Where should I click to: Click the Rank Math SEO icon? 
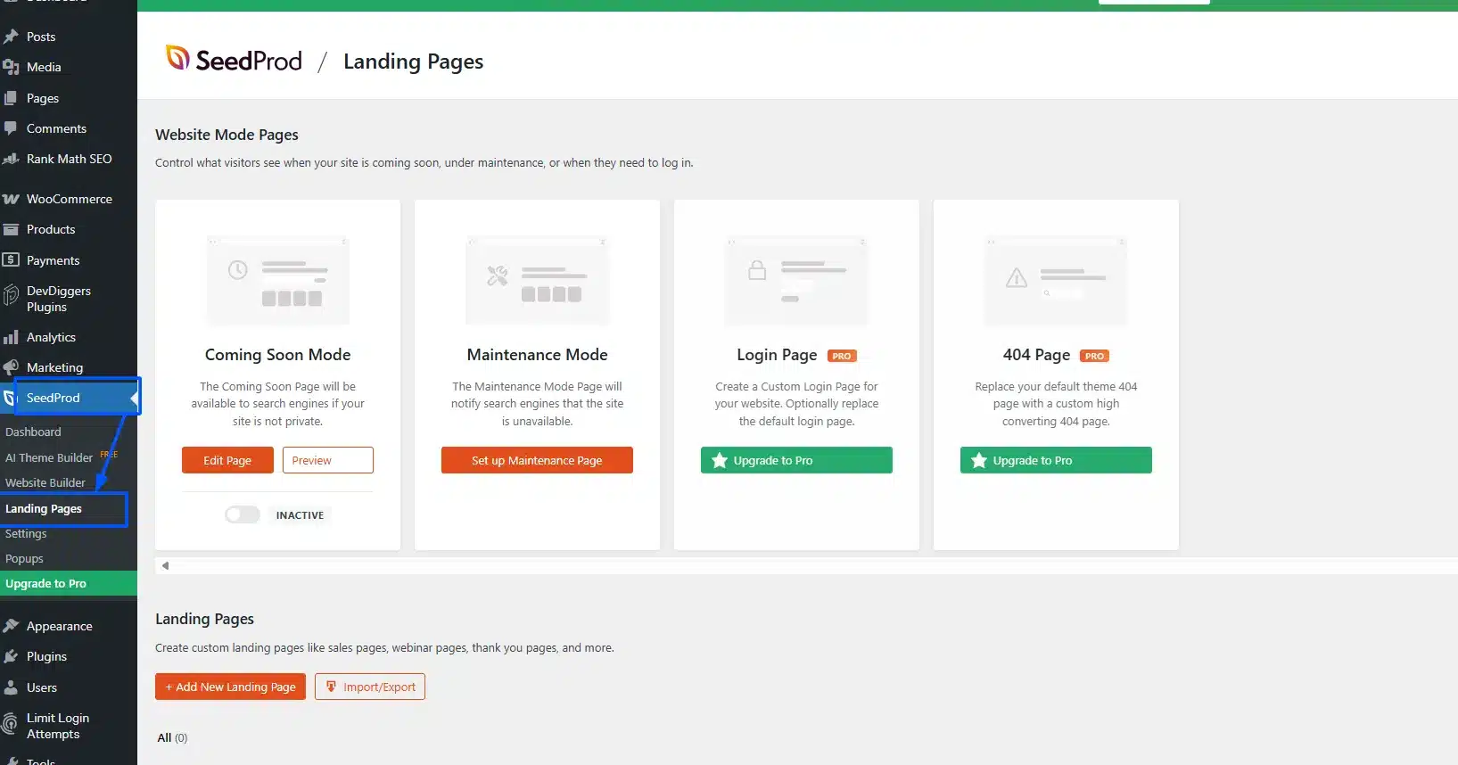(11, 159)
